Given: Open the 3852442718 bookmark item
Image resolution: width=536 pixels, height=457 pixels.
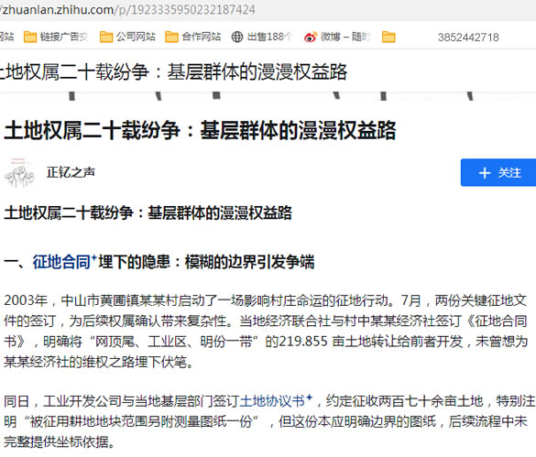Looking at the screenshot, I should coord(468,37).
